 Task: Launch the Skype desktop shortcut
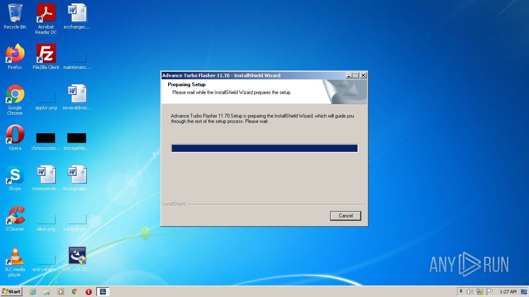point(15,178)
